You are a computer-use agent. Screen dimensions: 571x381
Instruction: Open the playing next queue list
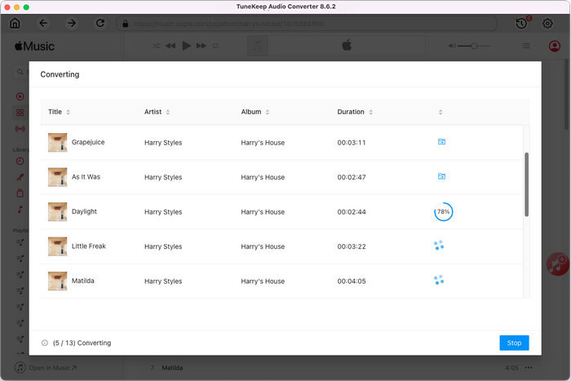click(526, 46)
